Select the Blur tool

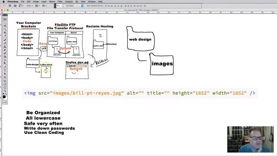click(x=5, y=60)
